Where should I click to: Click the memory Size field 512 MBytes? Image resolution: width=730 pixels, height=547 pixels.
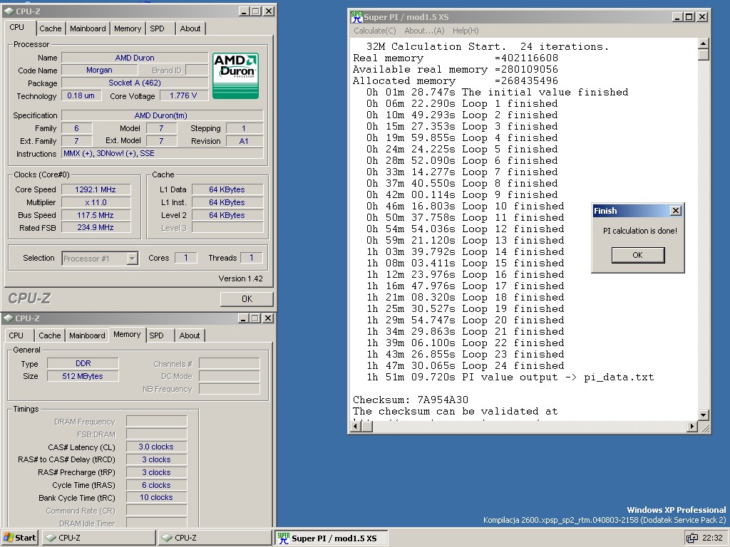83,376
